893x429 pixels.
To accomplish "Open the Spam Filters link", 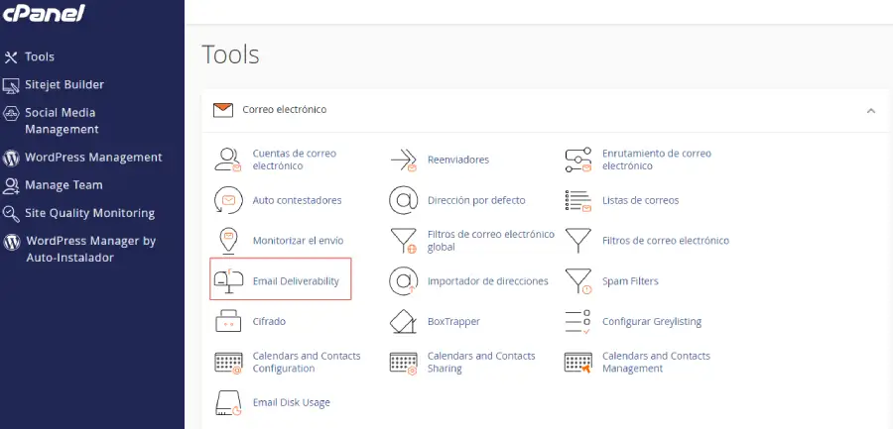I will 630,281.
